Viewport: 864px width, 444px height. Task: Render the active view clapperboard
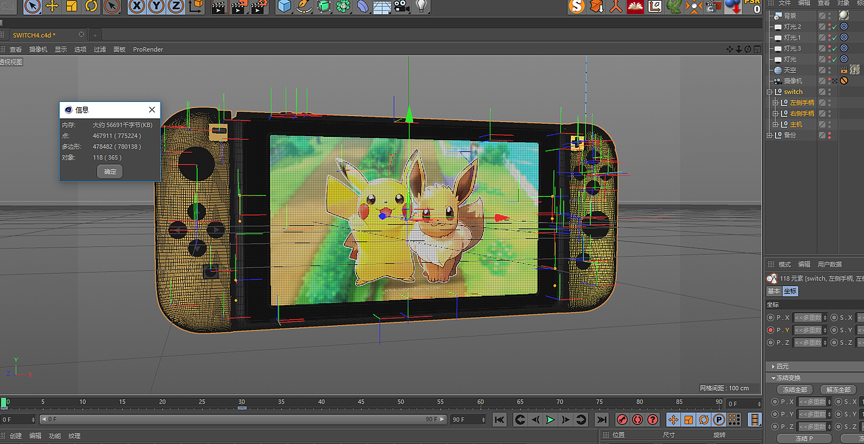pyautogui.click(x=219, y=7)
